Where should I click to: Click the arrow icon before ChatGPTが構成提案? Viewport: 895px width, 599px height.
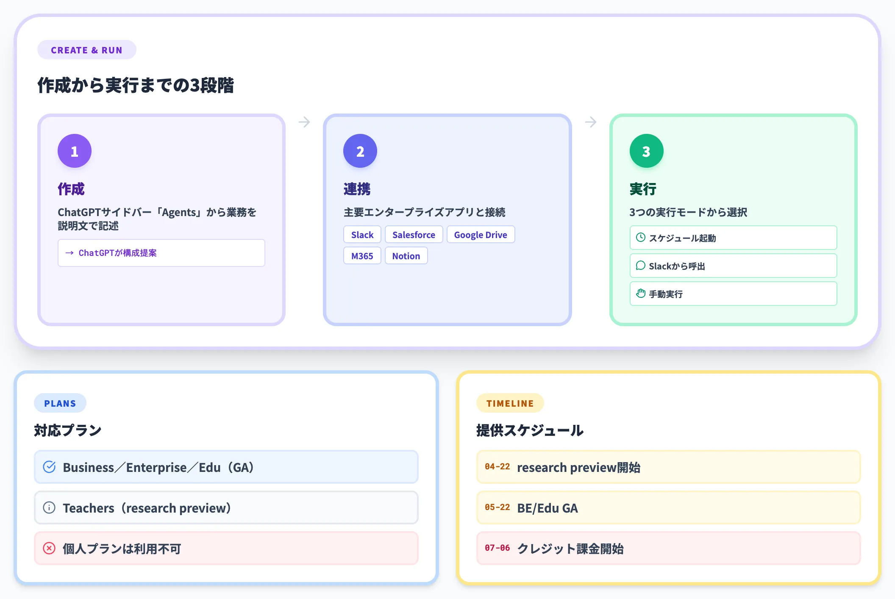[x=69, y=253]
